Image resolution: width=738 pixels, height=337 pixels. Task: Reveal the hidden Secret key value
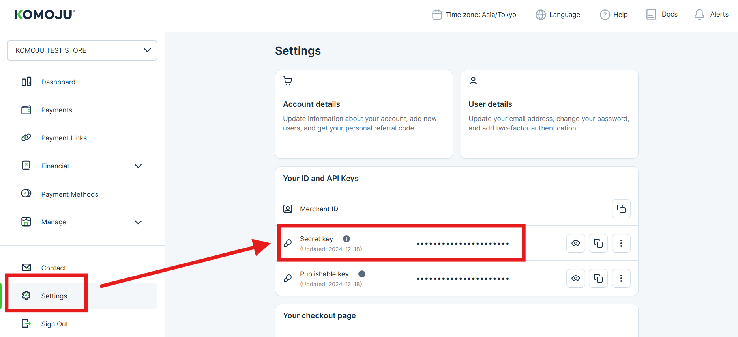pos(576,243)
